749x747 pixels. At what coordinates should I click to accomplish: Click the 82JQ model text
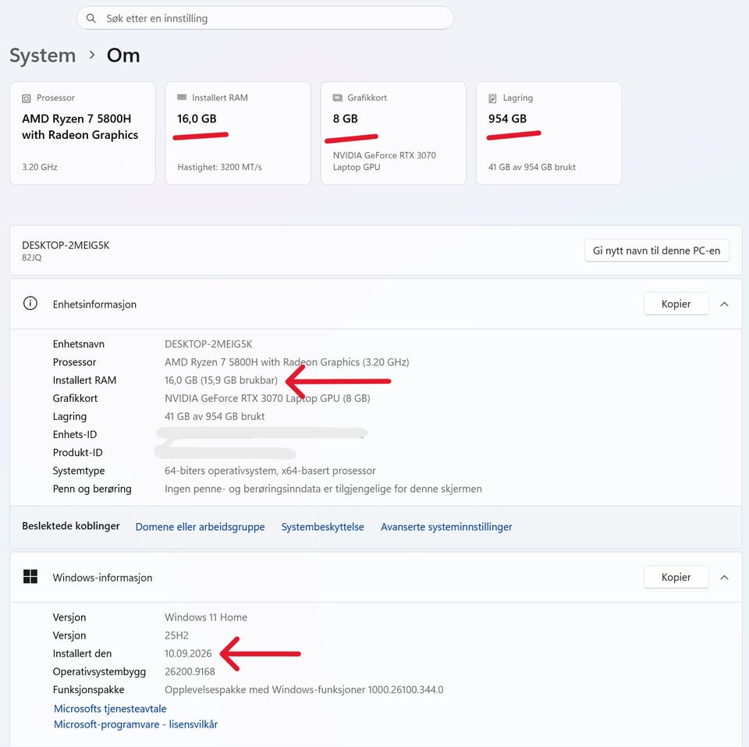(31, 258)
